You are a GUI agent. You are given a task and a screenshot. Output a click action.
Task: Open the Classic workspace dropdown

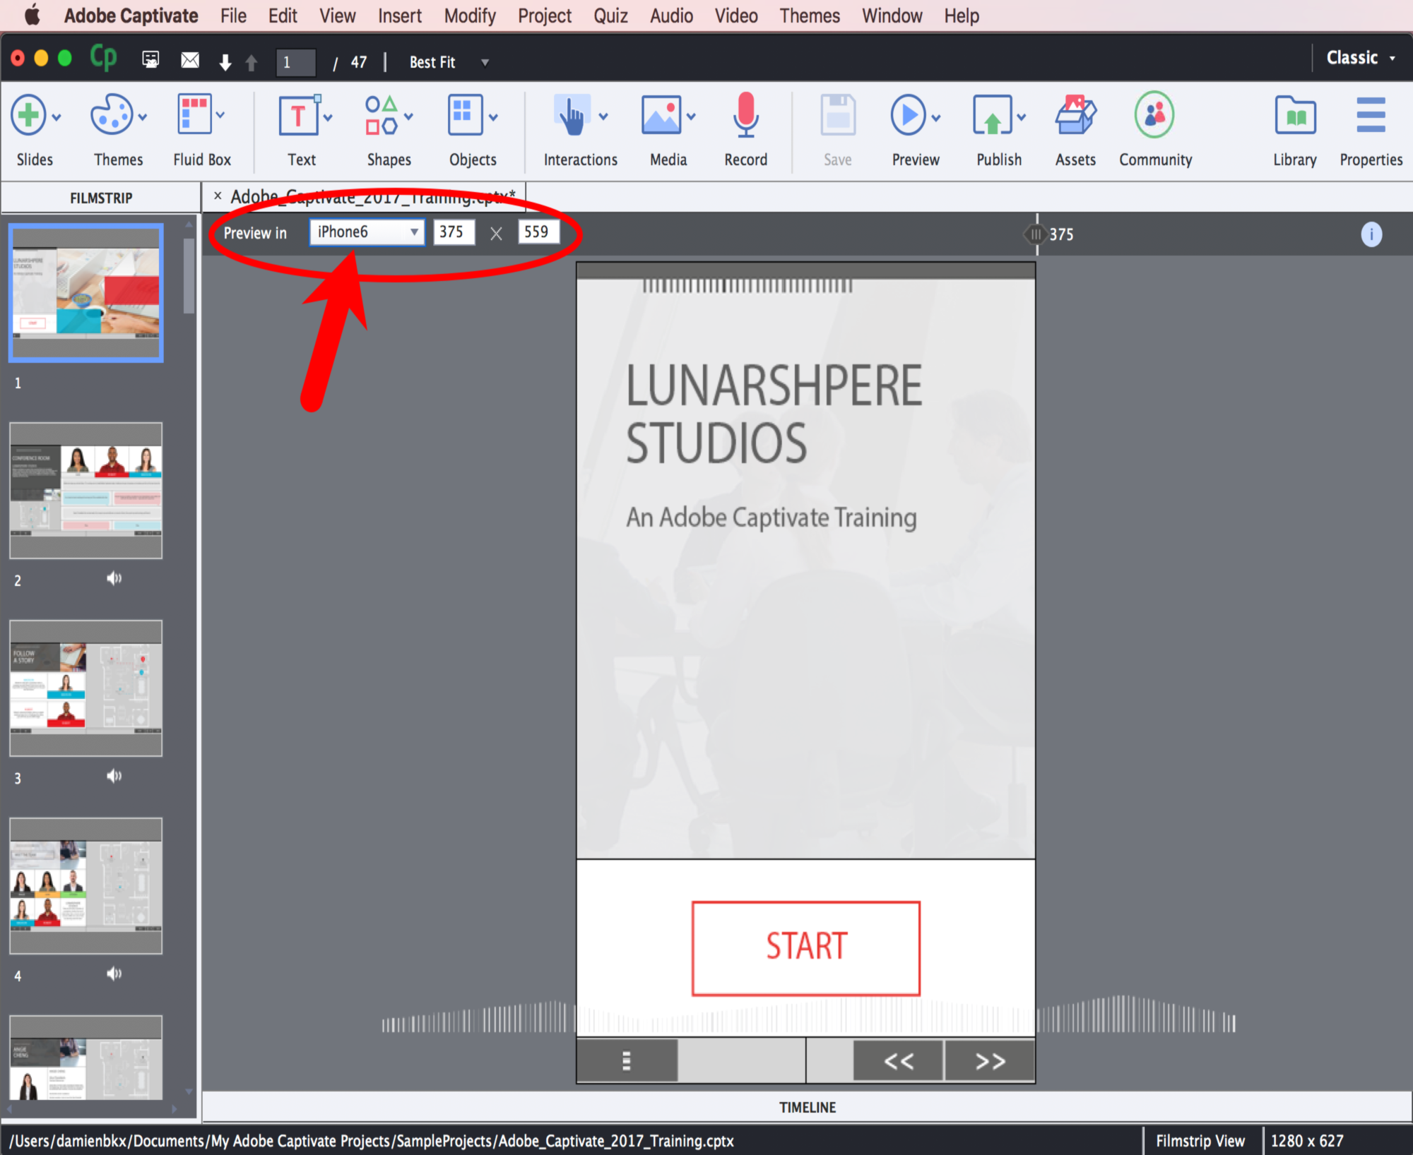(1361, 58)
